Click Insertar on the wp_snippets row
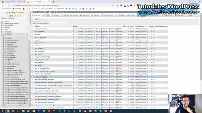Viewport: 202px width, 113px height. pyautogui.click(x=104, y=48)
